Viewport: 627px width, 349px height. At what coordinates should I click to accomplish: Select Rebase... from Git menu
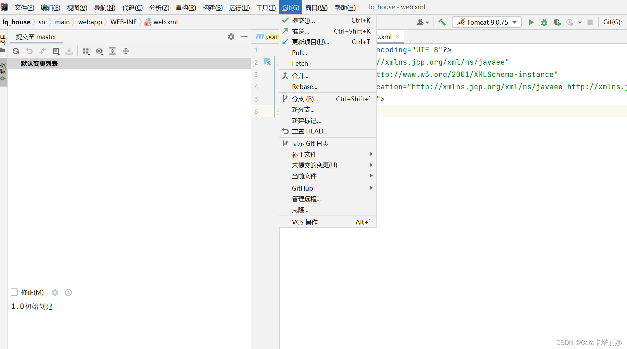click(x=328, y=87)
